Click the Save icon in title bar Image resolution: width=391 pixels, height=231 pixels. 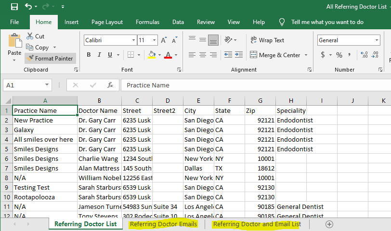(x=14, y=7)
